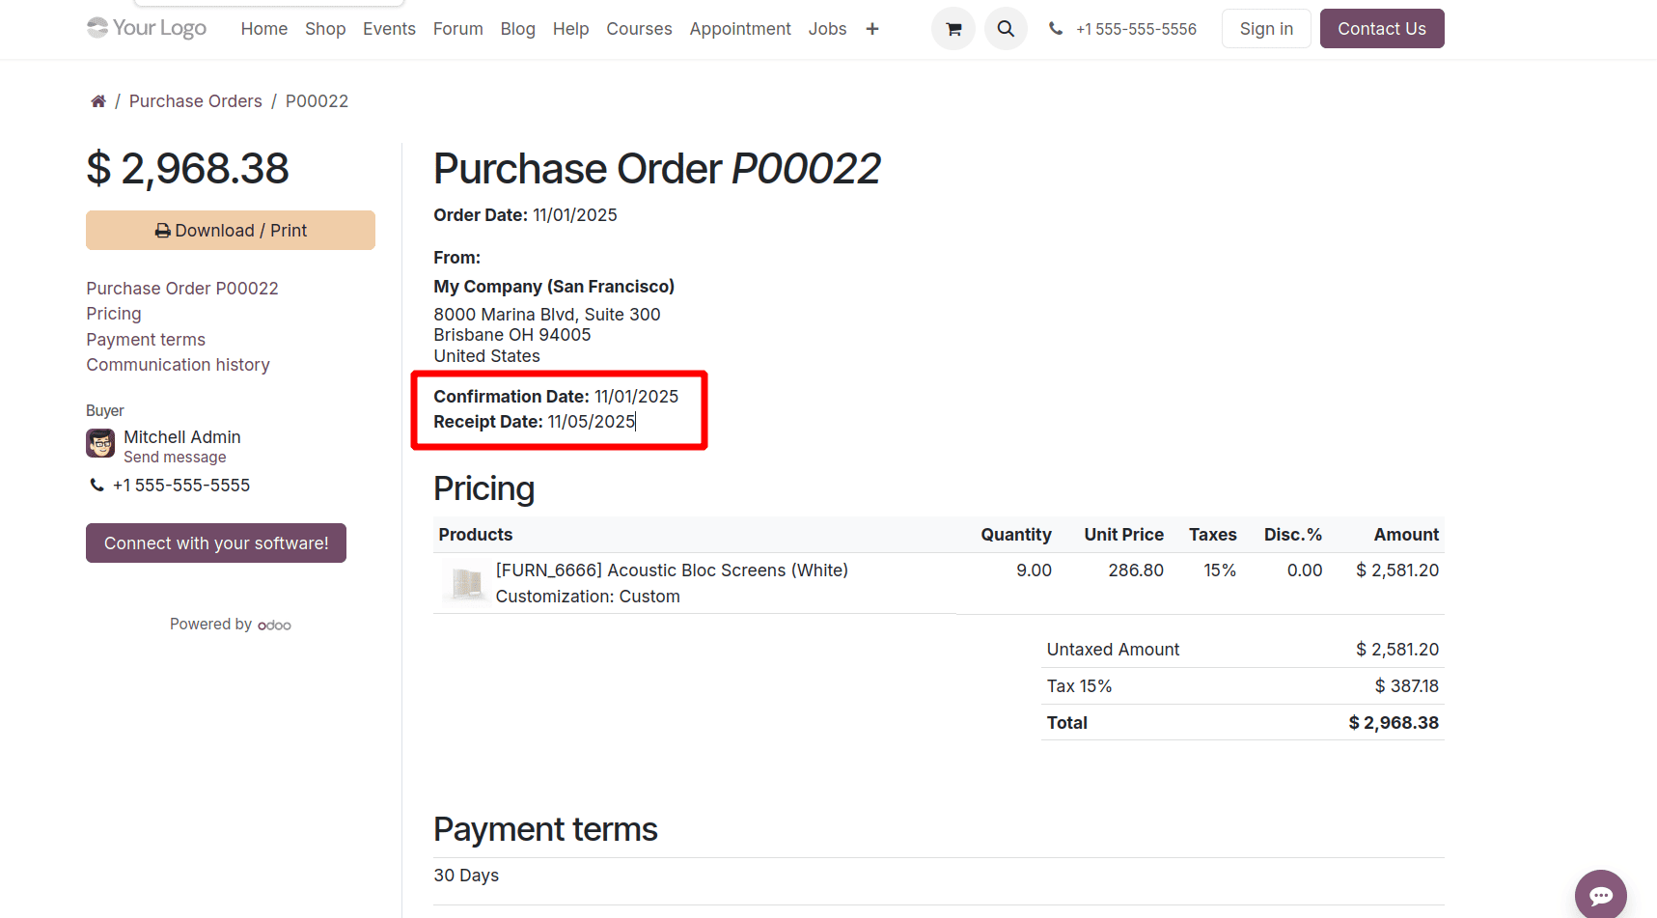The width and height of the screenshot is (1657, 918).
Task: Click the phone icon next to +1 555-555-5556
Action: point(1056,28)
